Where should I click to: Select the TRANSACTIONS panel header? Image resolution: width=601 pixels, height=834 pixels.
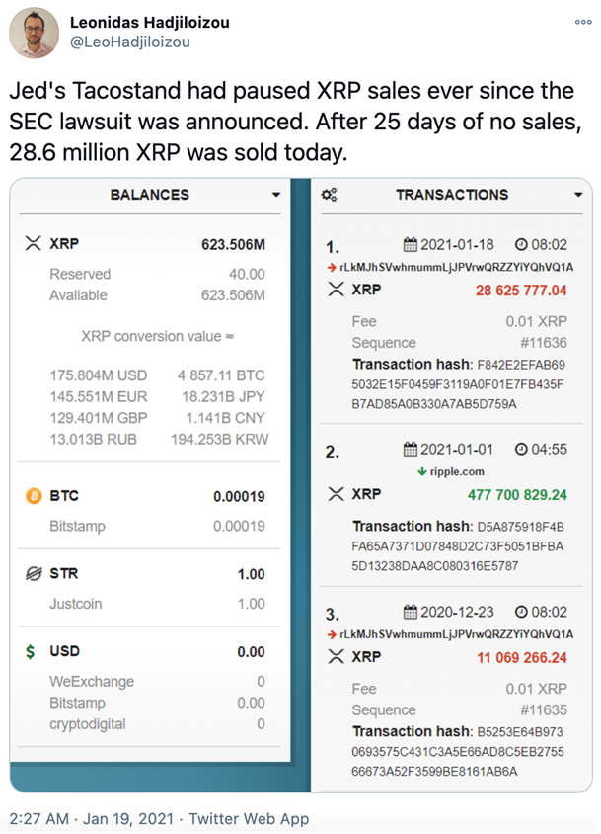(451, 195)
